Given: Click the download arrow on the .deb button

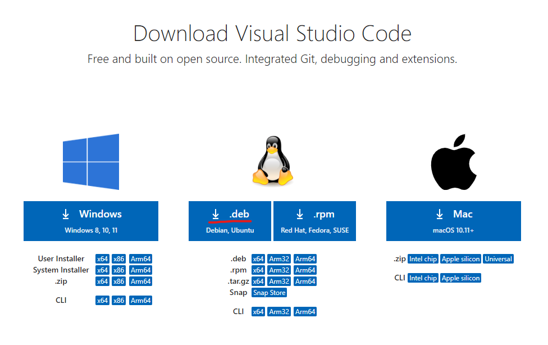Looking at the screenshot, I should [216, 214].
